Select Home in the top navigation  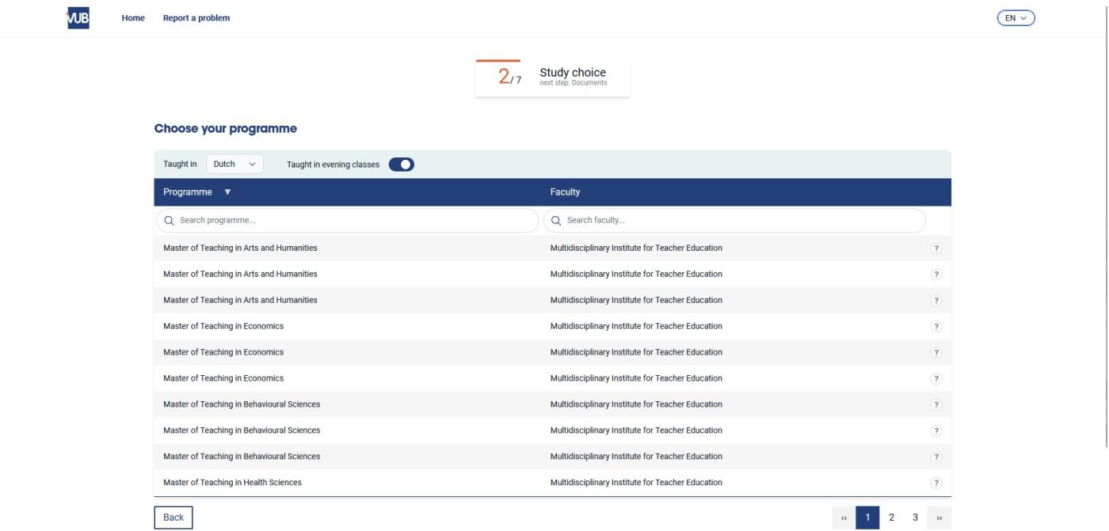[x=133, y=17]
